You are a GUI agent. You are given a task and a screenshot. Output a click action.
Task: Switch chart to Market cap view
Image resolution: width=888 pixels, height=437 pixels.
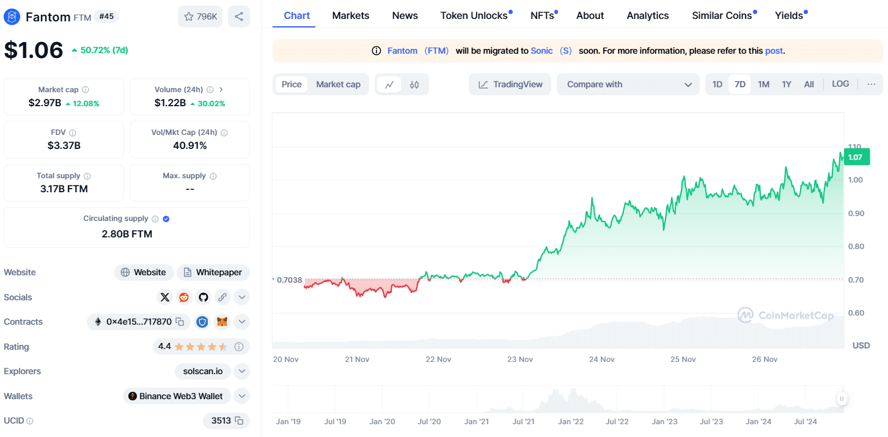coord(338,84)
